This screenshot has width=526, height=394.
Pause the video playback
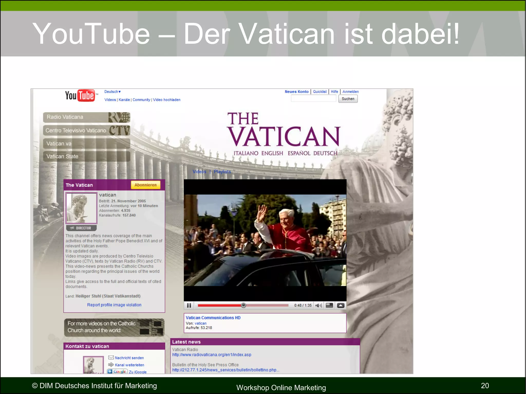(189, 305)
